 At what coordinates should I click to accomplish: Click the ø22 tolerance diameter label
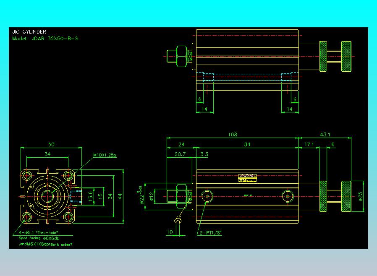click(x=141, y=195)
